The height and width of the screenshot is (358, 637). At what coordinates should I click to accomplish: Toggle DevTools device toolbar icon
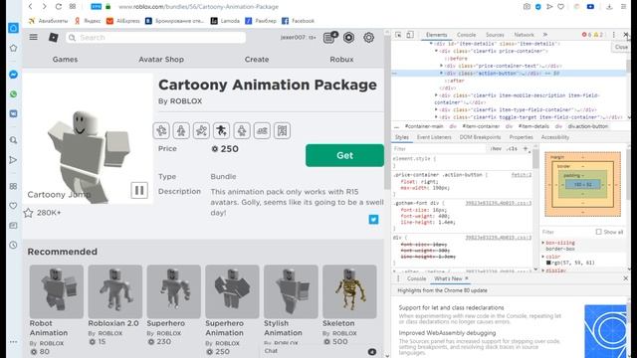pos(410,35)
